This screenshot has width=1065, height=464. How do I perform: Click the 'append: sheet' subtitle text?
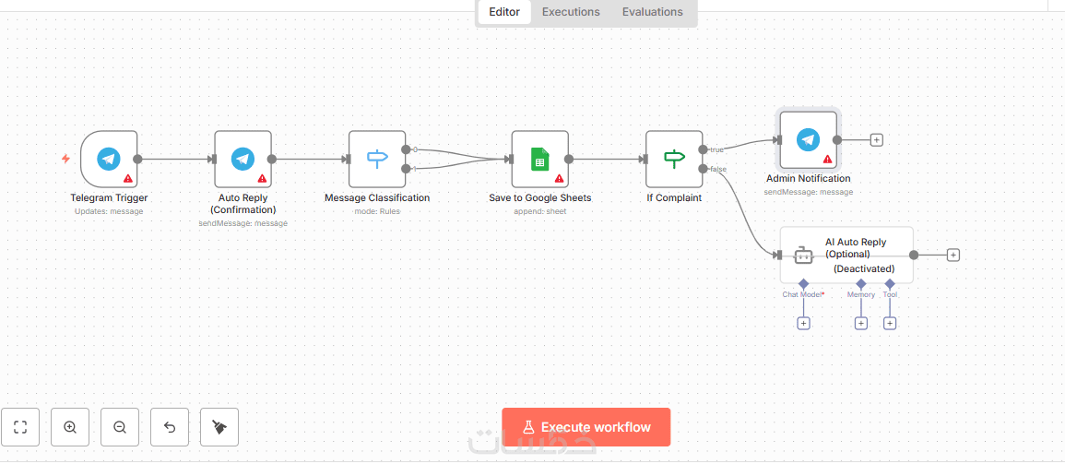[x=540, y=211]
